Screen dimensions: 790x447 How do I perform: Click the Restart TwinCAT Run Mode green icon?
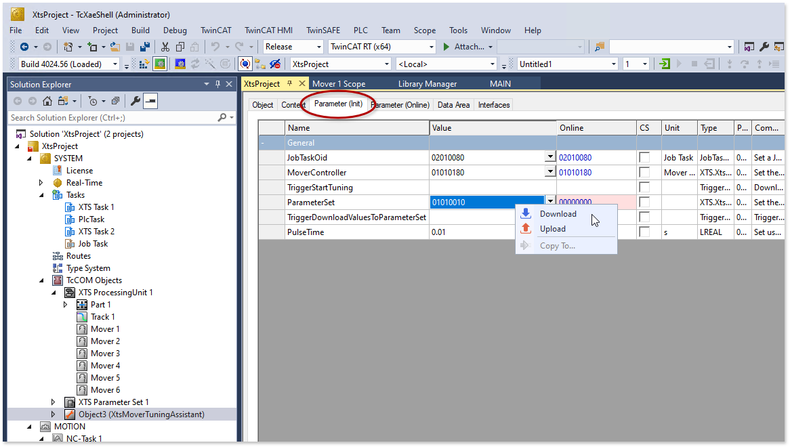pos(160,64)
